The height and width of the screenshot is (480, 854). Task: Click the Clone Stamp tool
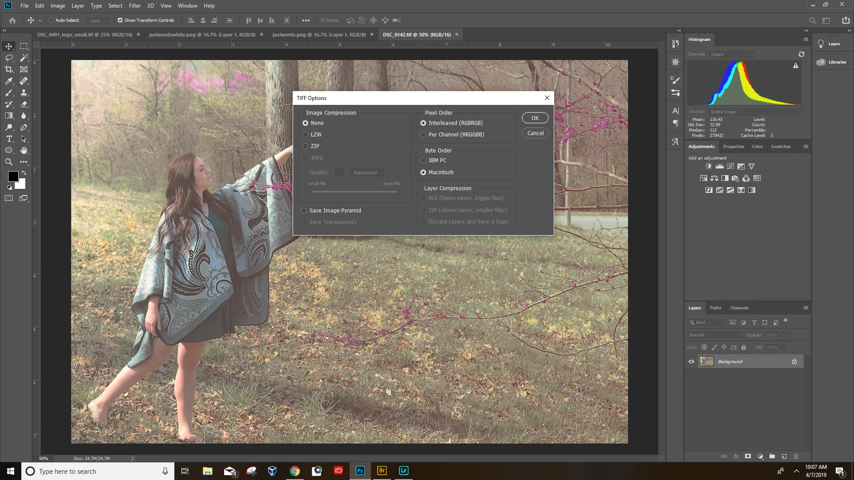point(24,92)
